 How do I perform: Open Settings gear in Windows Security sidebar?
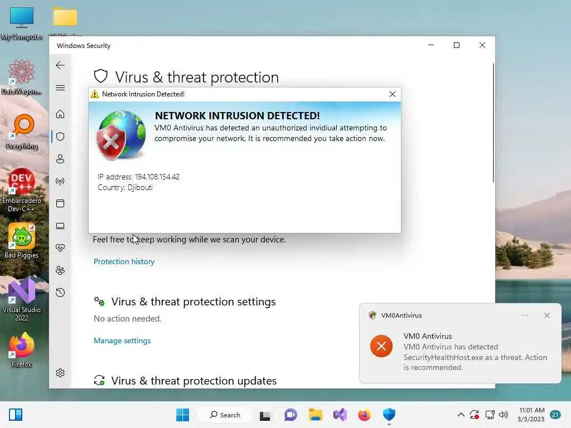60,373
